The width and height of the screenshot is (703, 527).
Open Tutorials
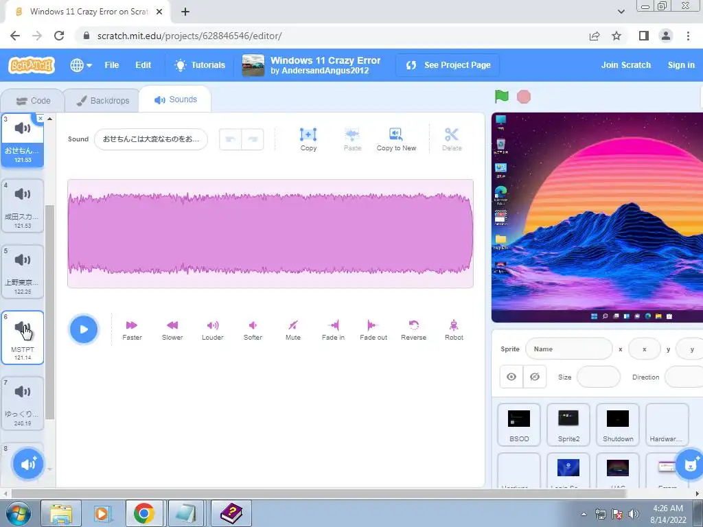pos(200,65)
